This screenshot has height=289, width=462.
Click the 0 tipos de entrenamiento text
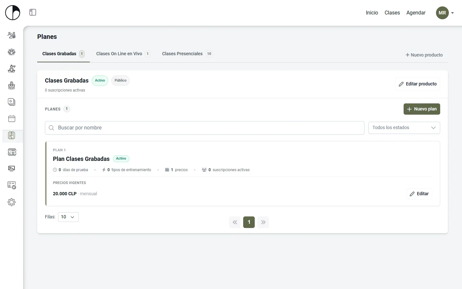pyautogui.click(x=129, y=170)
